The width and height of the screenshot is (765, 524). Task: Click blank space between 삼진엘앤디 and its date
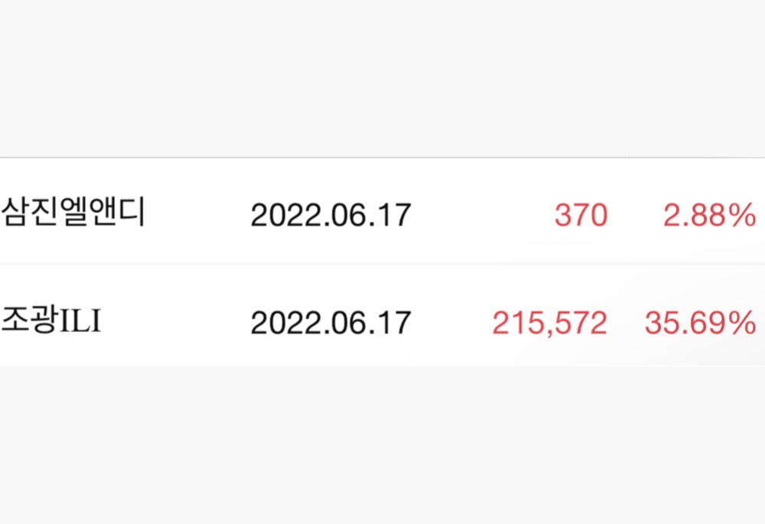click(197, 216)
